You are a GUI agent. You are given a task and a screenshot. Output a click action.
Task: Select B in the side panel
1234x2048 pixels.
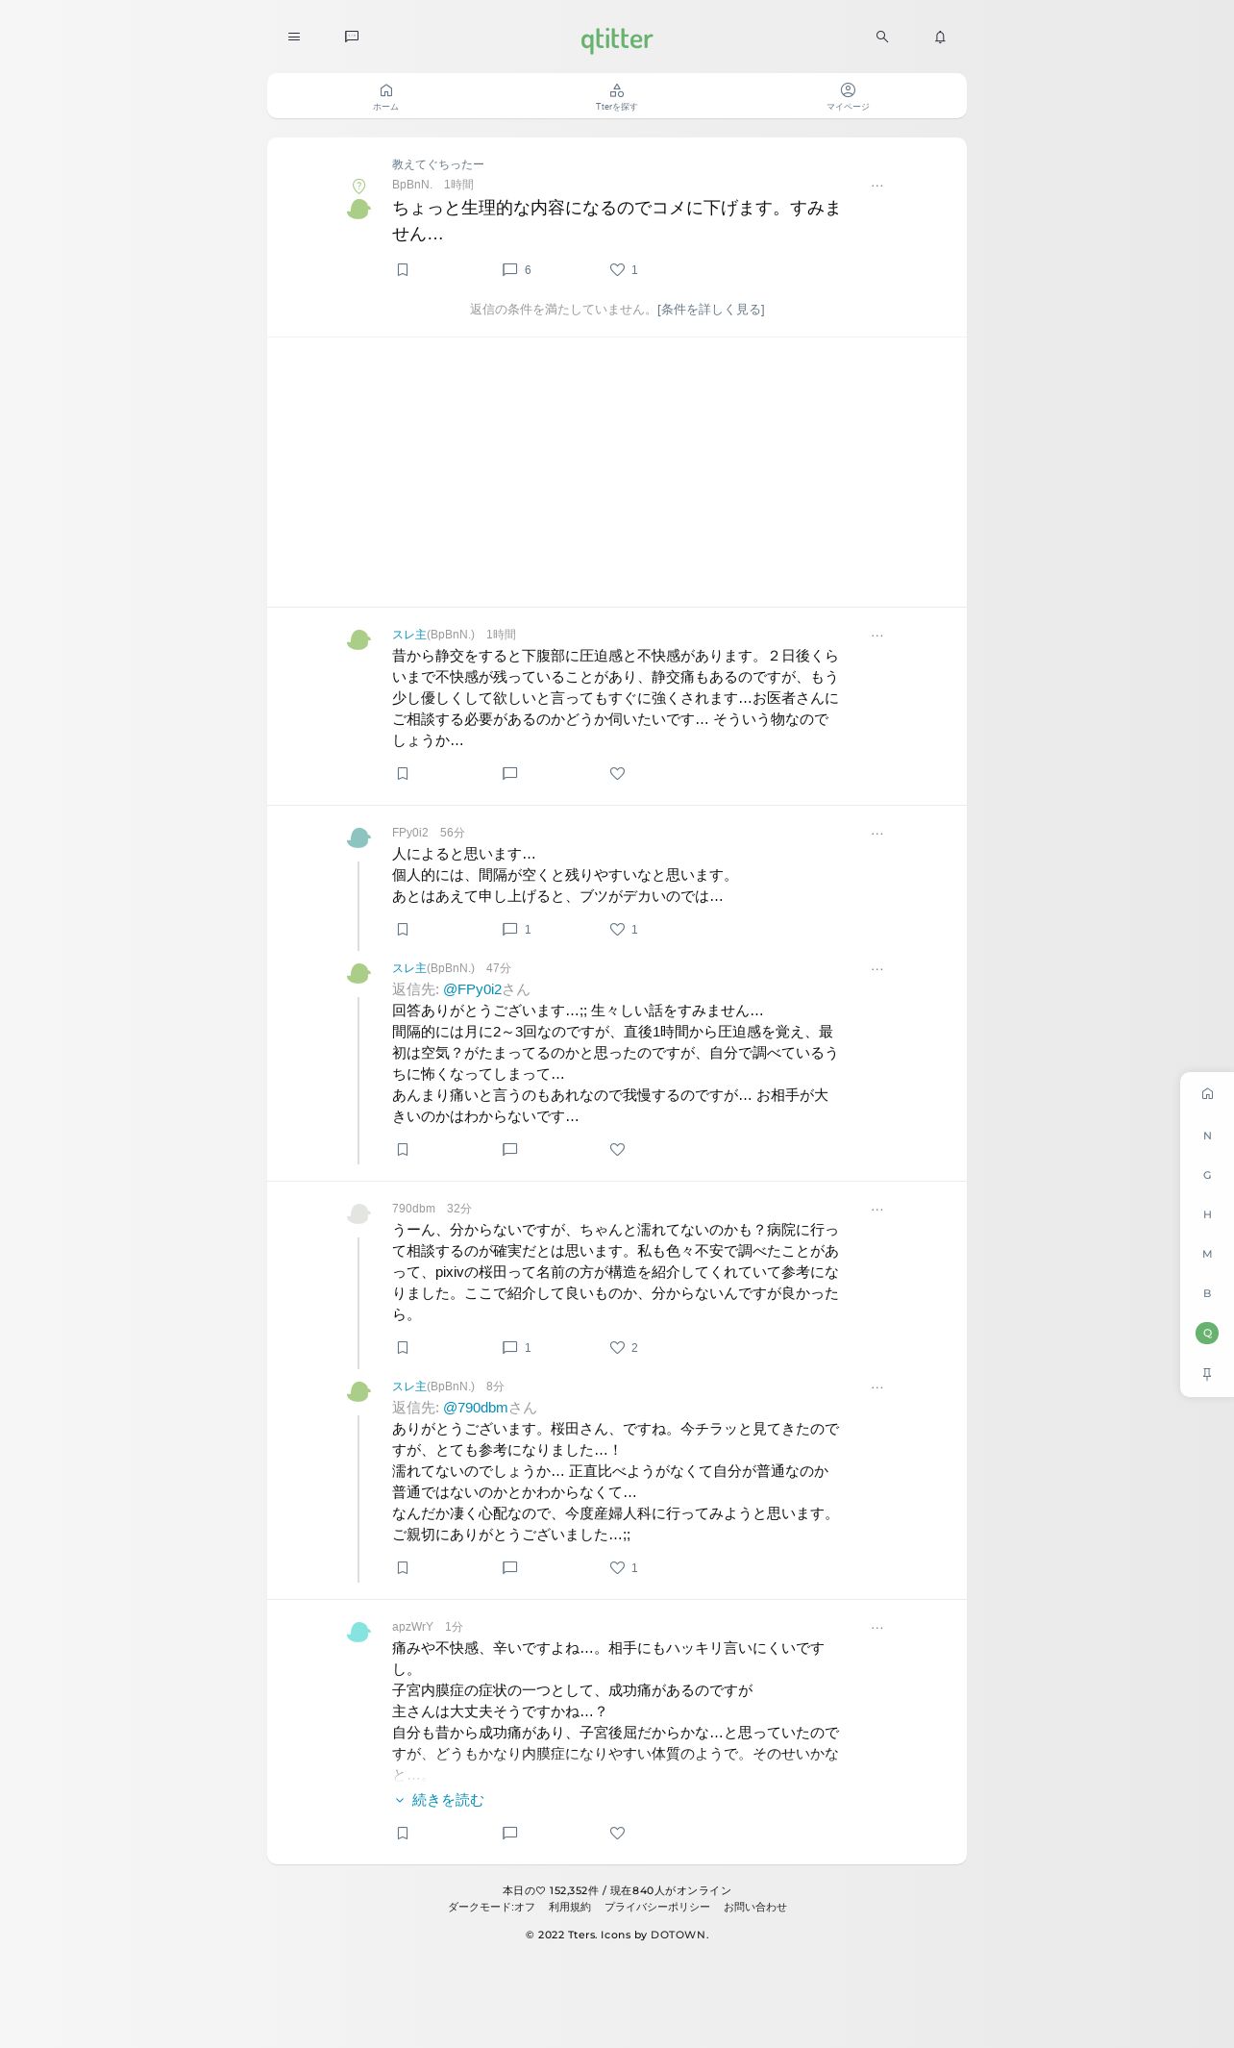click(x=1207, y=1293)
